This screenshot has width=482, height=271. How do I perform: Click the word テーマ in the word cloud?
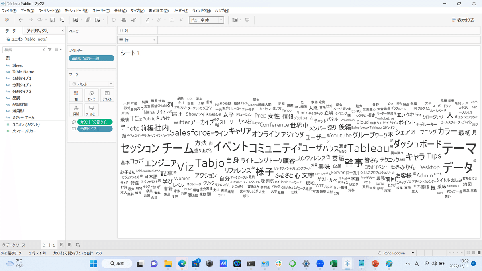[459, 149]
